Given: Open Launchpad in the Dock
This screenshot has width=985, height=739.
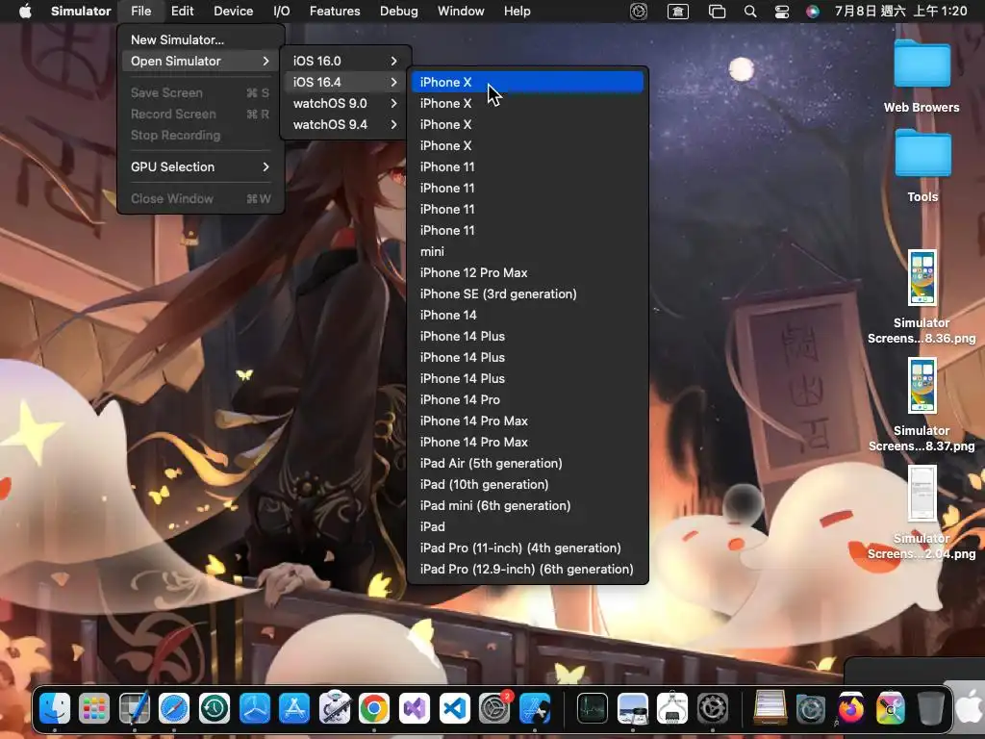Looking at the screenshot, I should pyautogui.click(x=94, y=709).
